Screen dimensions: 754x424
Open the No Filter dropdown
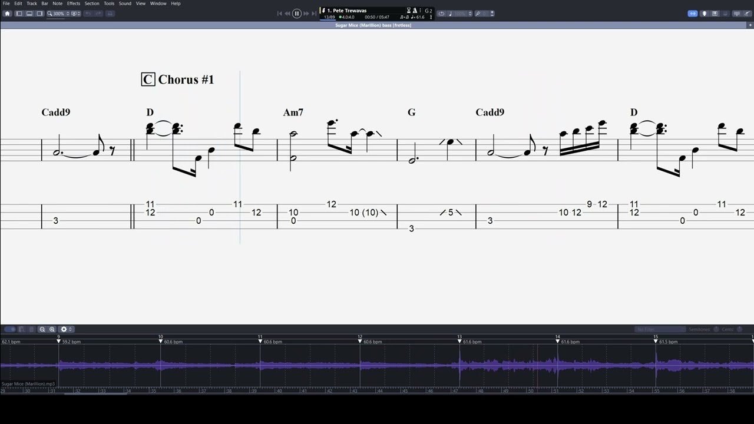660,329
